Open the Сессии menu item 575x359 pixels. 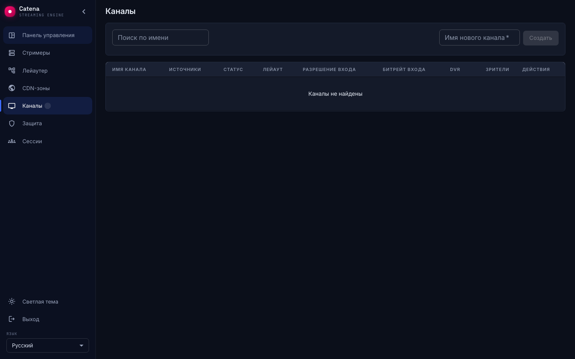(x=48, y=141)
